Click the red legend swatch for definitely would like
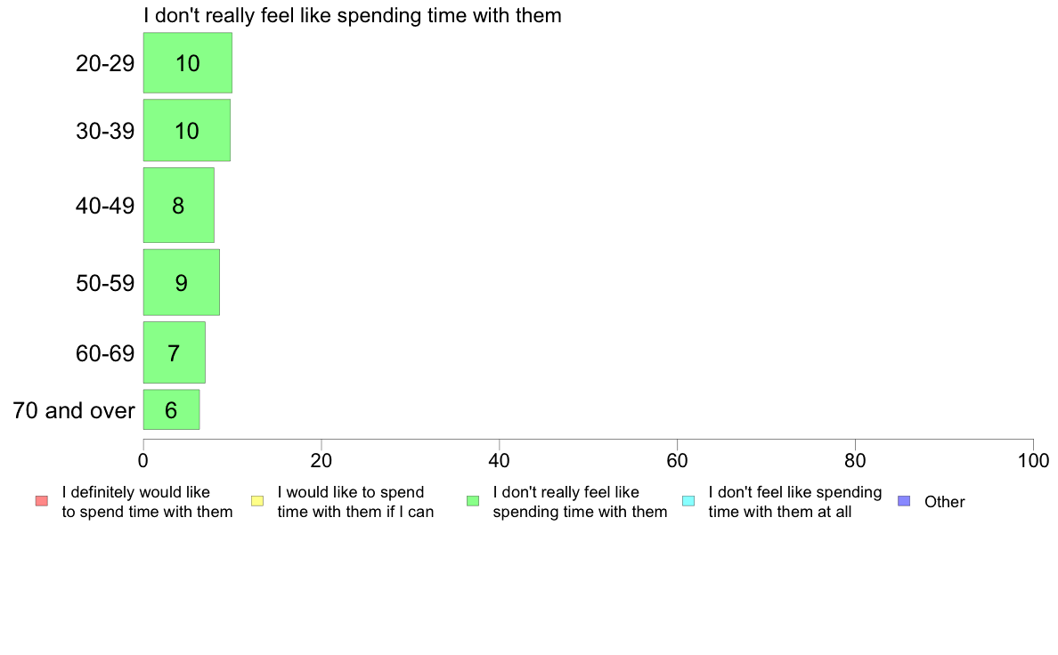Image resolution: width=1058 pixels, height=655 pixels. pos(42,501)
